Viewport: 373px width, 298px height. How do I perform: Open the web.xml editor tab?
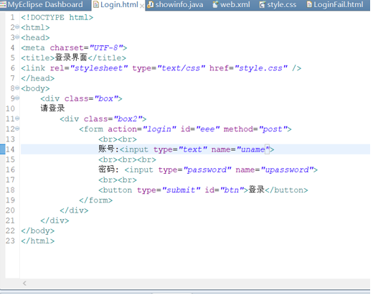point(235,4)
